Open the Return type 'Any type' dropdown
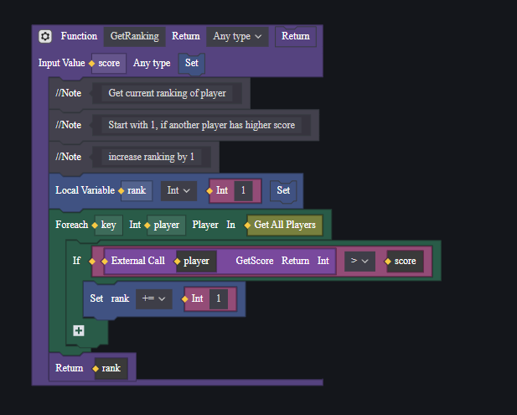Image resolution: width=517 pixels, height=415 pixels. (238, 36)
